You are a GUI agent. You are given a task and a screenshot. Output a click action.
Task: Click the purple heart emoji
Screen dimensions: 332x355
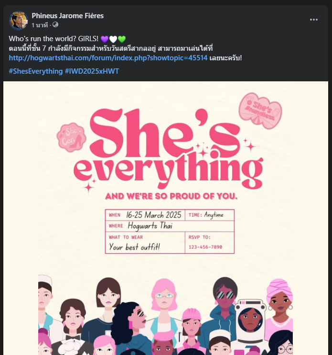click(x=105, y=39)
